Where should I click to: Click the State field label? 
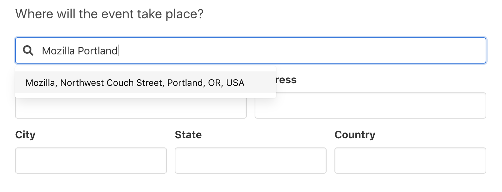pos(188,135)
